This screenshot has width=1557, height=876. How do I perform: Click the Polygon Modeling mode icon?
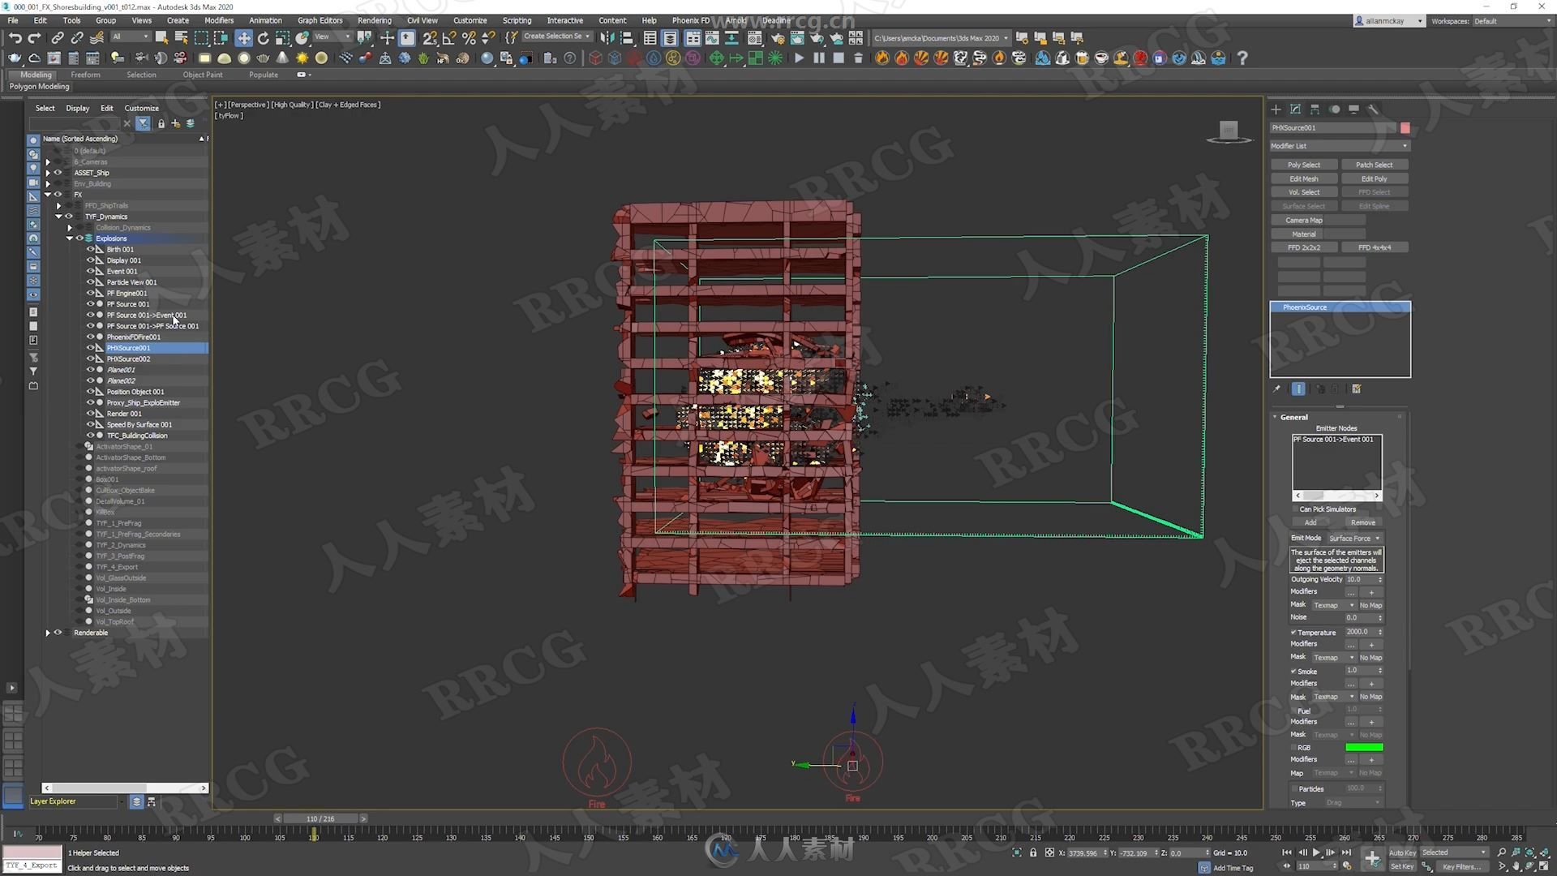pos(36,85)
